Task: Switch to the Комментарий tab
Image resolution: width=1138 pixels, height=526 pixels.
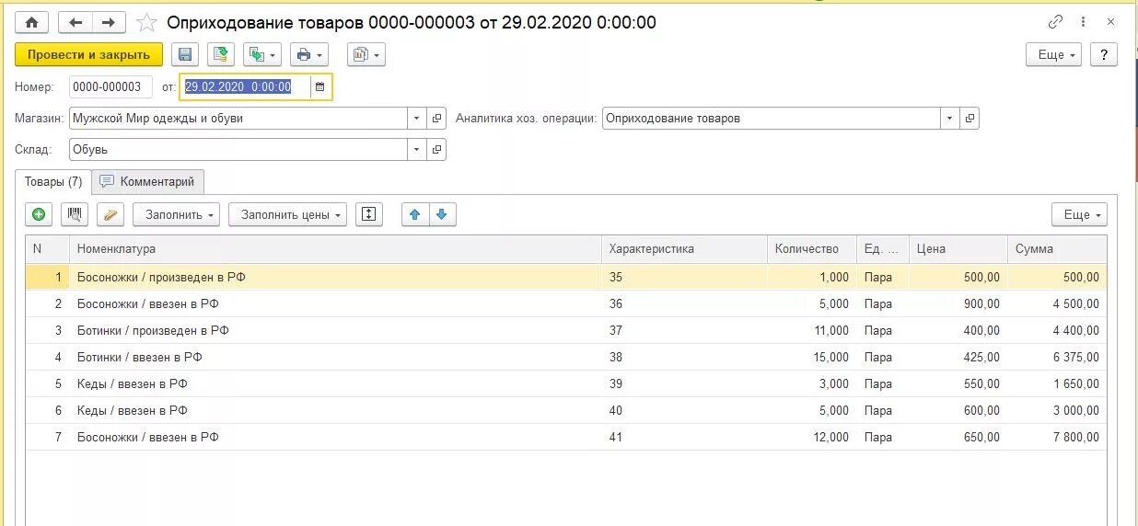Action: [x=148, y=182]
